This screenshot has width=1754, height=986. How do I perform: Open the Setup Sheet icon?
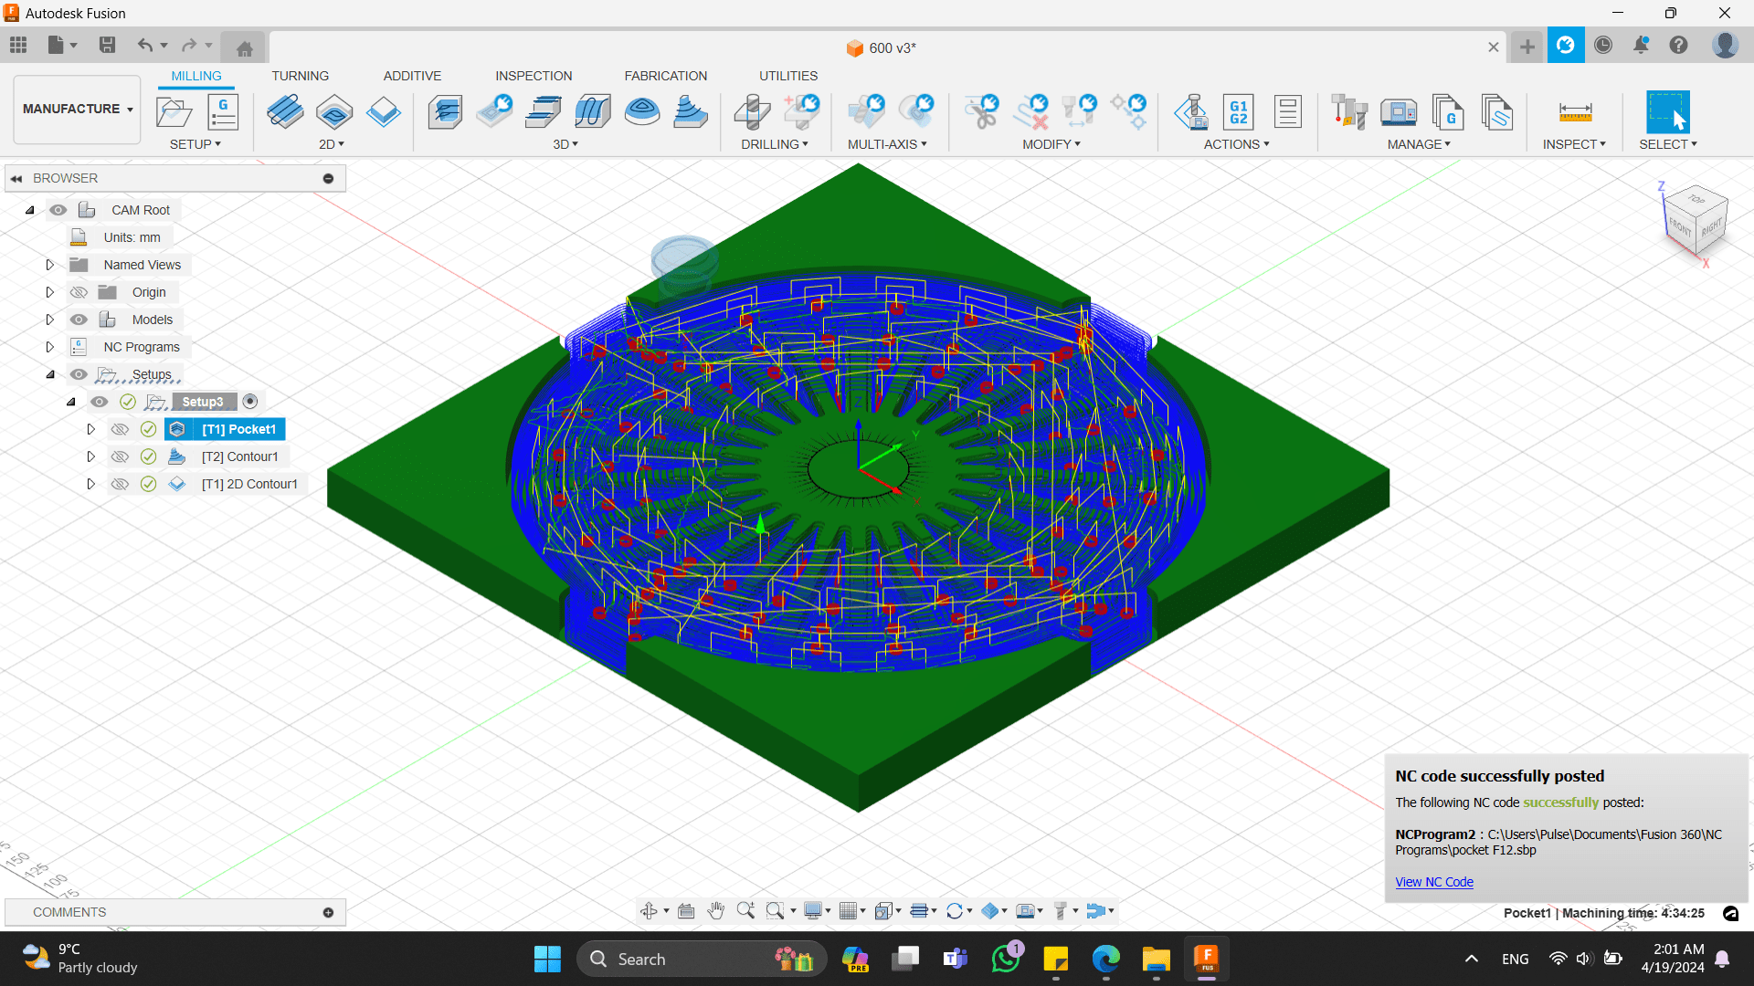tap(1287, 112)
